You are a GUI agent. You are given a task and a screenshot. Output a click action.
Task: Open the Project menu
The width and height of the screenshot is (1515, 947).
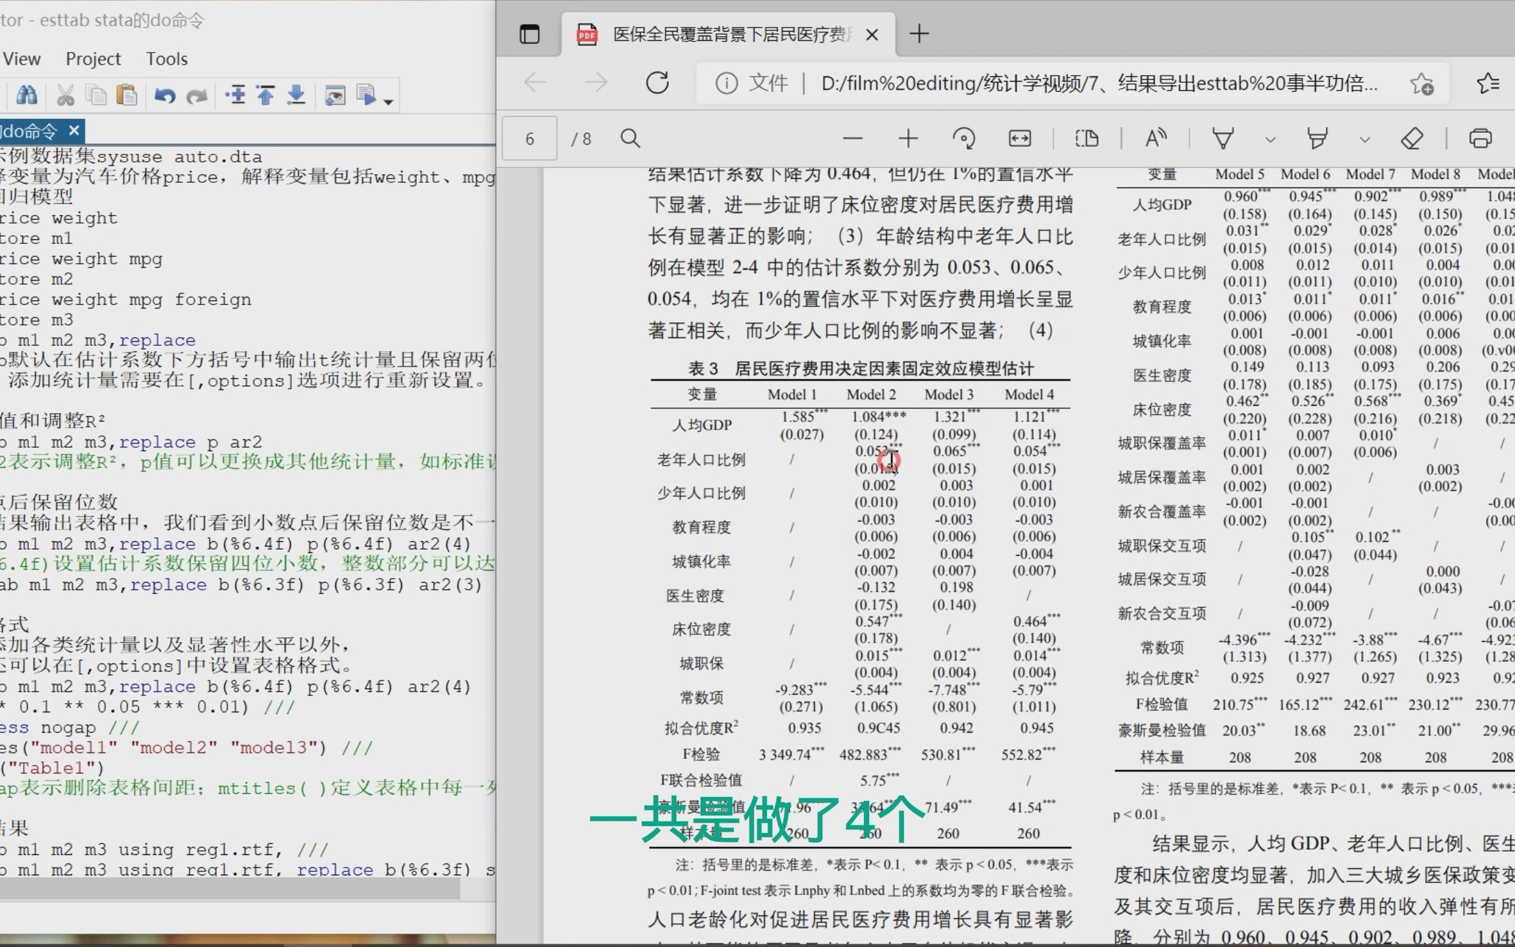point(93,59)
